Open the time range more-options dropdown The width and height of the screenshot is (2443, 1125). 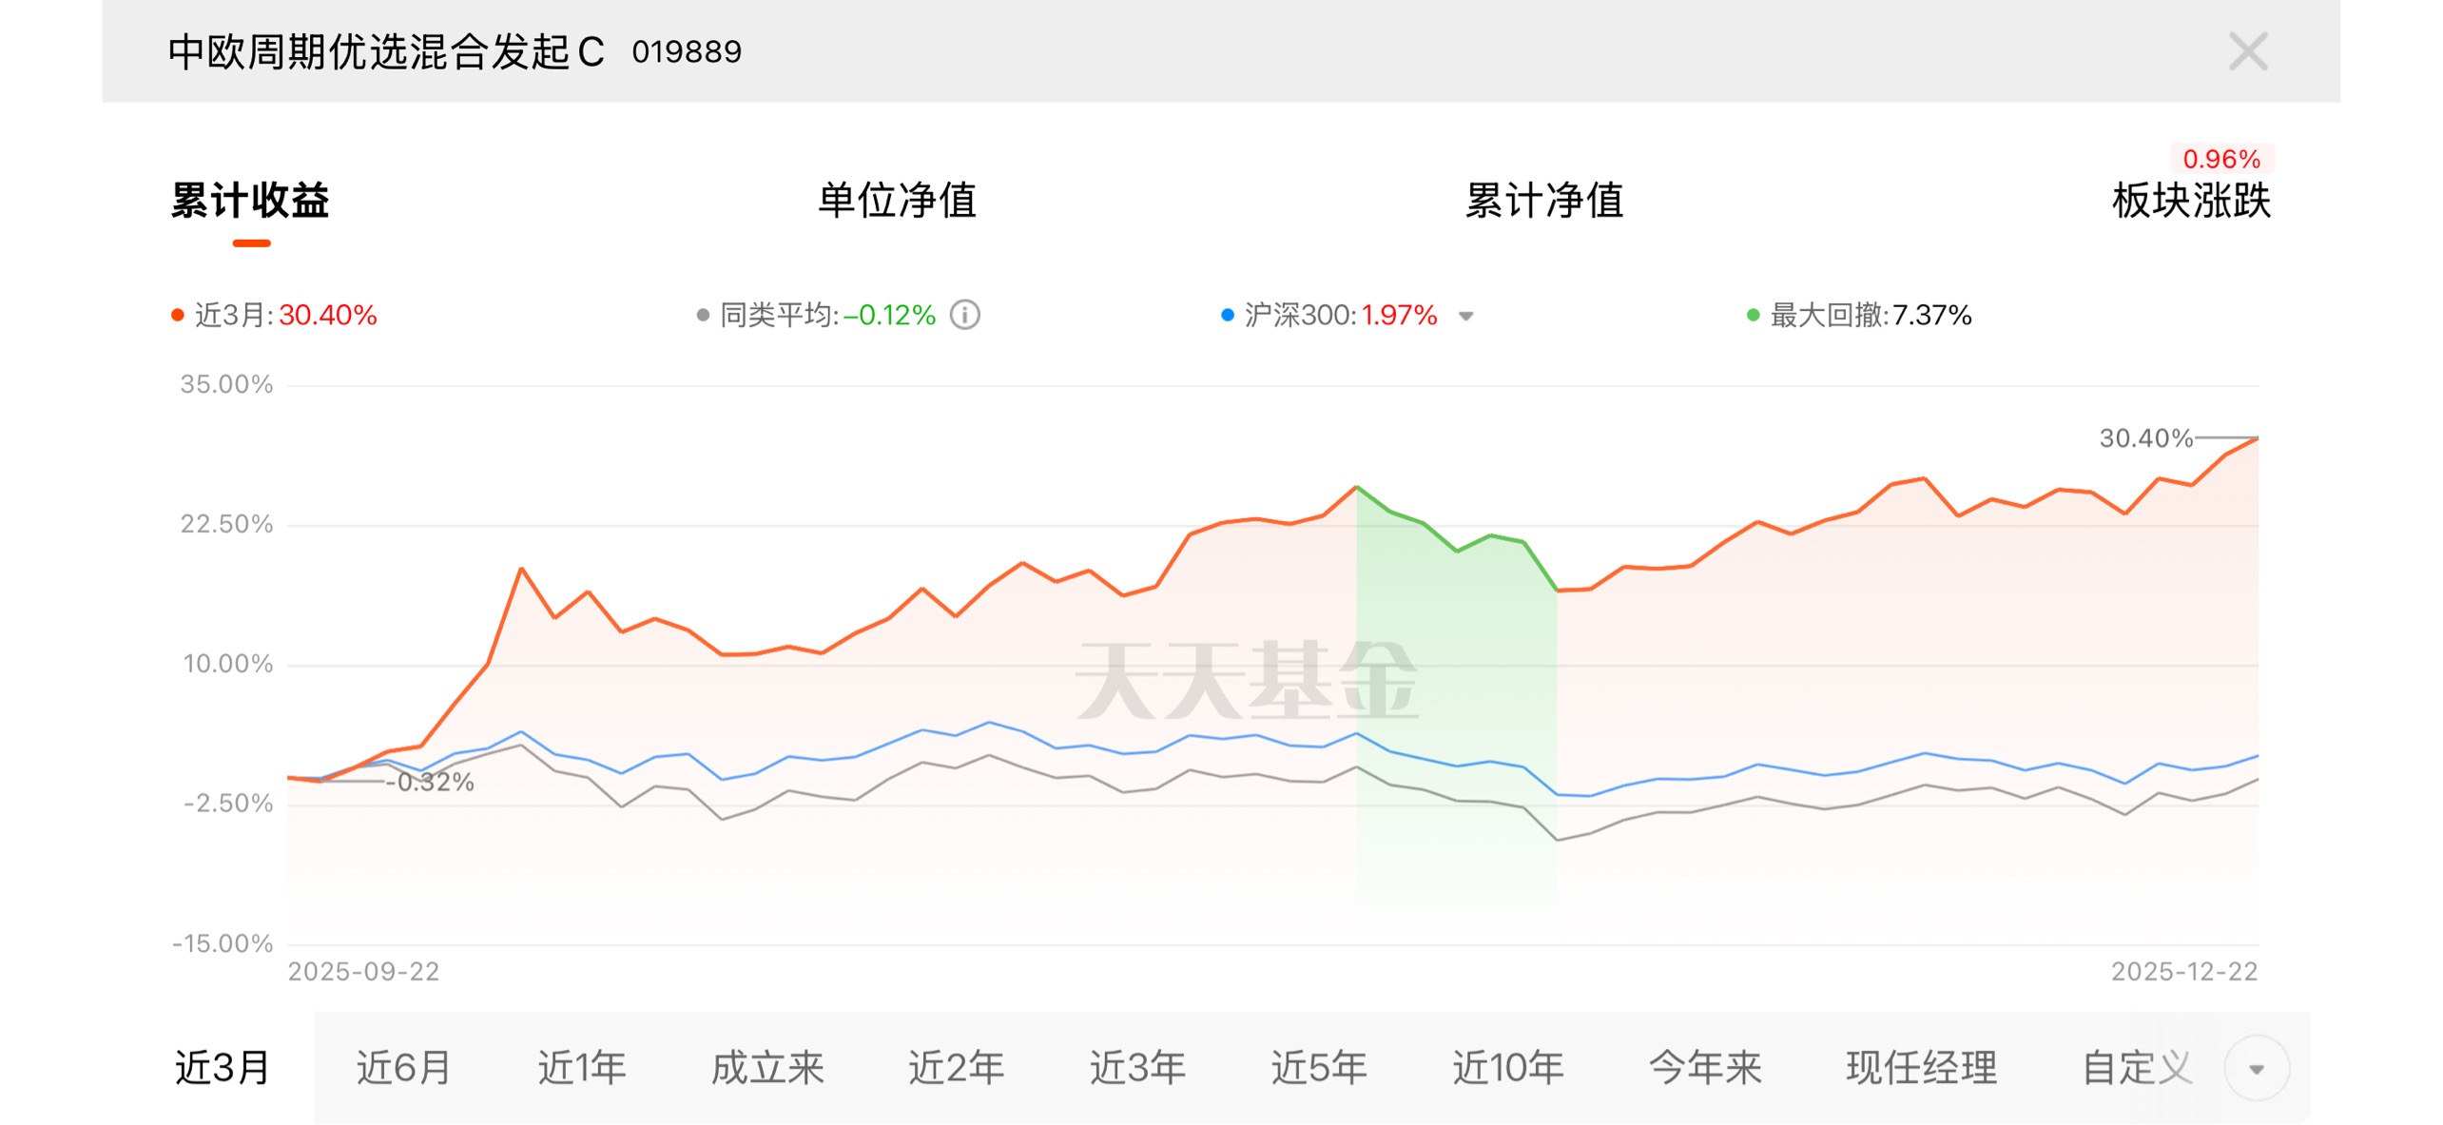point(2256,1068)
